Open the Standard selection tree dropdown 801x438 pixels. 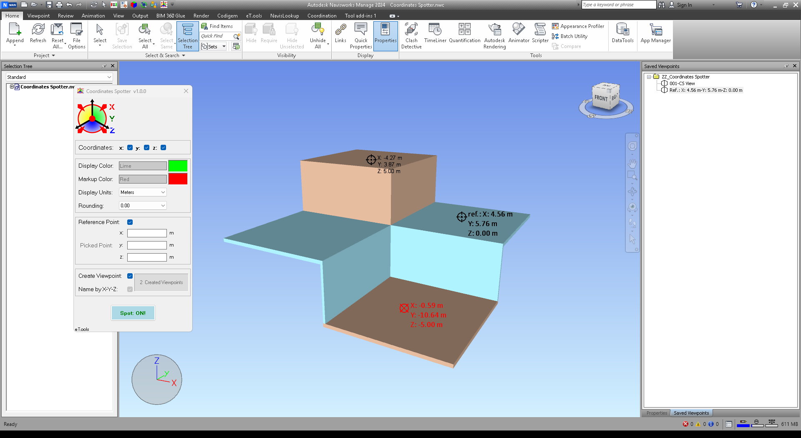59,77
